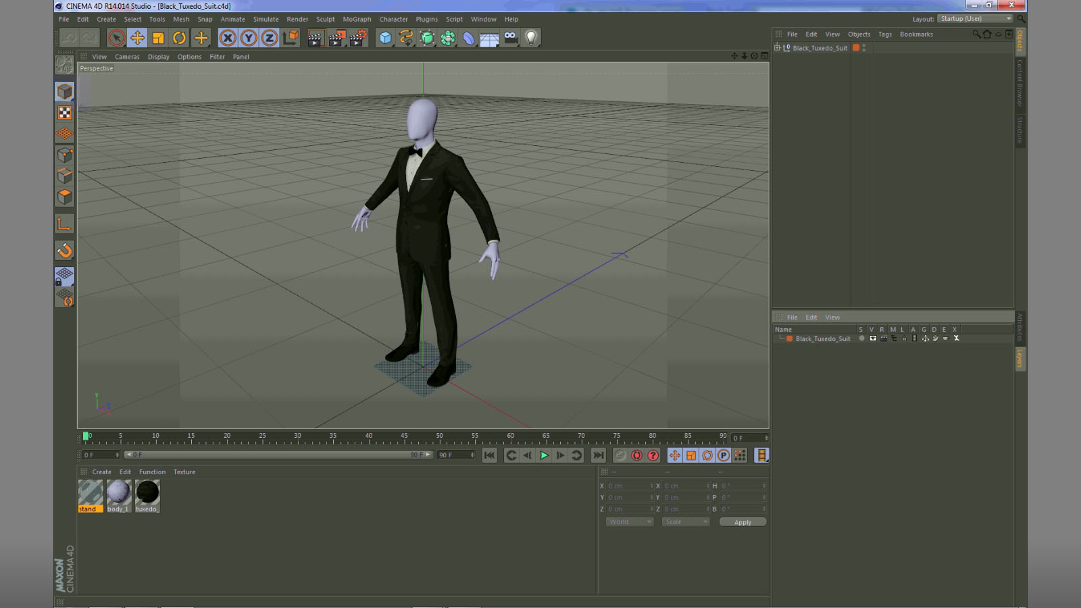1081x608 pixels.
Task: Go to start of animation
Action: (x=490, y=455)
